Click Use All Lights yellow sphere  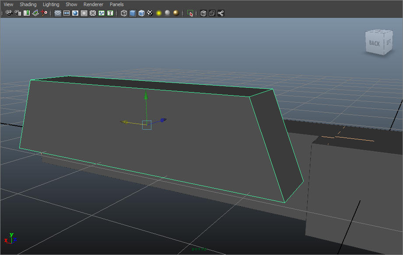[159, 13]
